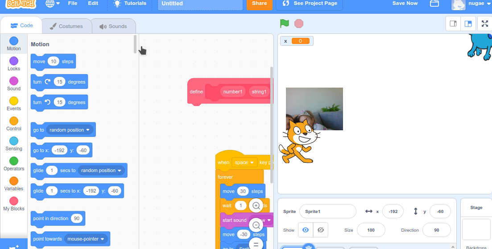This screenshot has width=492, height=249.
Task: Select the Variables category
Action: click(x=14, y=184)
